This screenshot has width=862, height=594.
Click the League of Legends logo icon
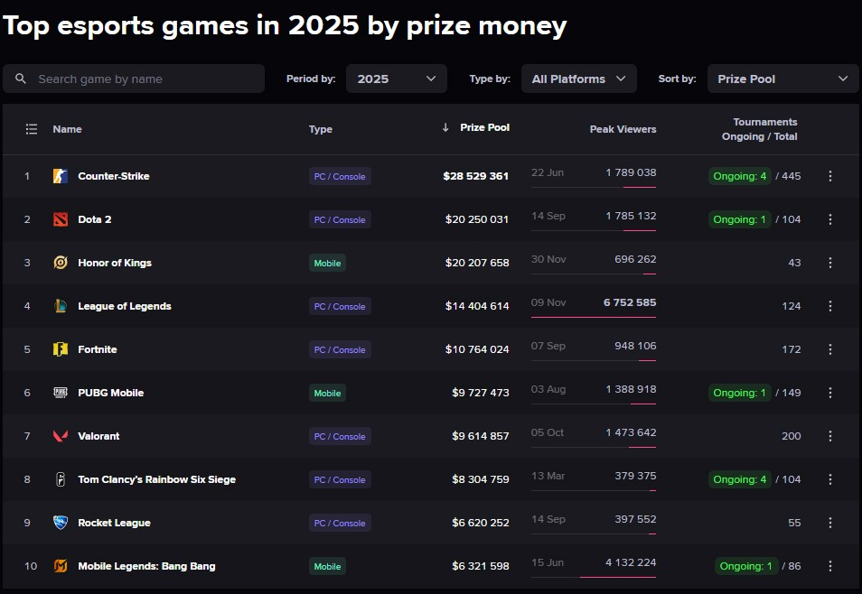pos(61,306)
